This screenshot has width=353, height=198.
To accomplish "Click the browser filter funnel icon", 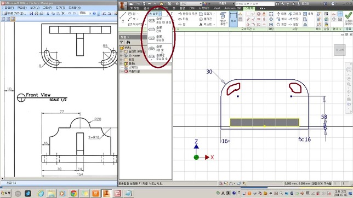I will (x=122, y=42).
